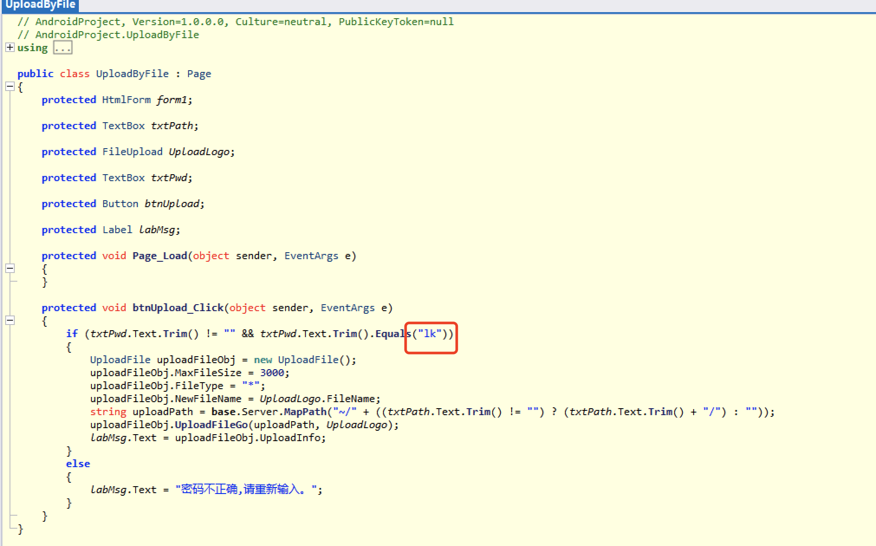Click the Equals method call
Viewport: 876px width, 546px height.
click(392, 334)
